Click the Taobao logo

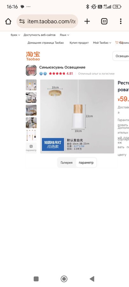click(33, 56)
